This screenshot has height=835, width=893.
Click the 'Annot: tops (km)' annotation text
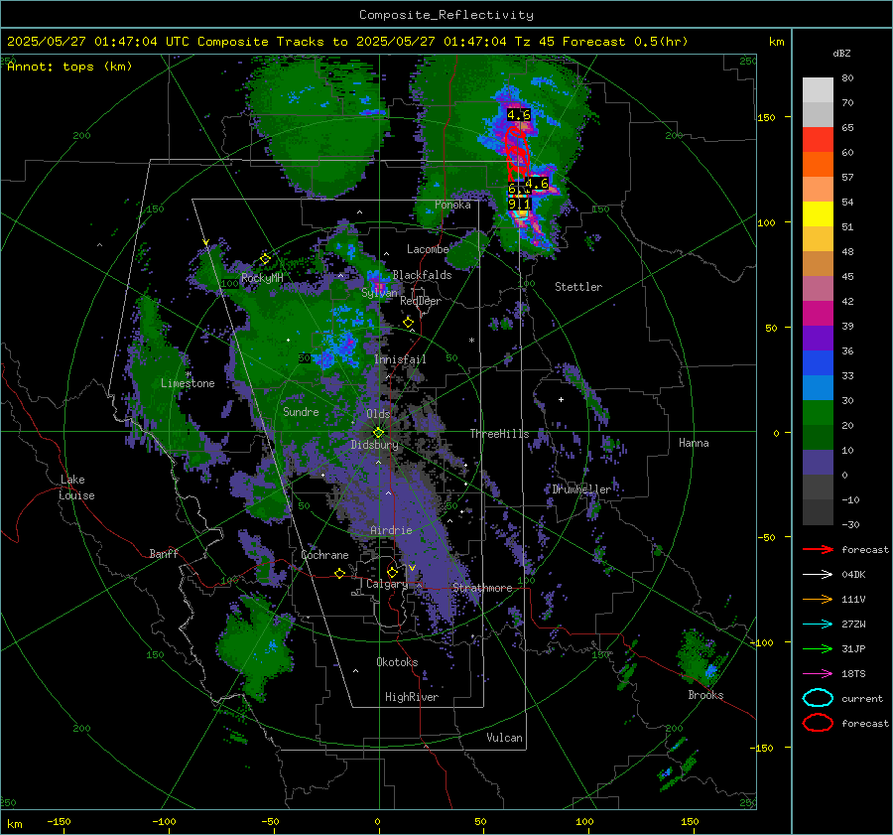[69, 67]
